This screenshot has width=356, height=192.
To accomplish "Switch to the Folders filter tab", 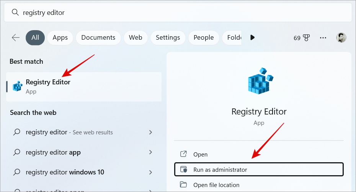I will pos(232,37).
